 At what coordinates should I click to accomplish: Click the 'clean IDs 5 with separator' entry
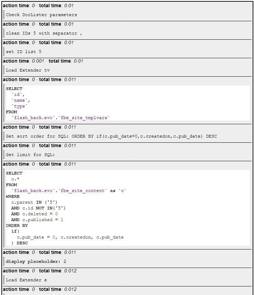coord(44,33)
